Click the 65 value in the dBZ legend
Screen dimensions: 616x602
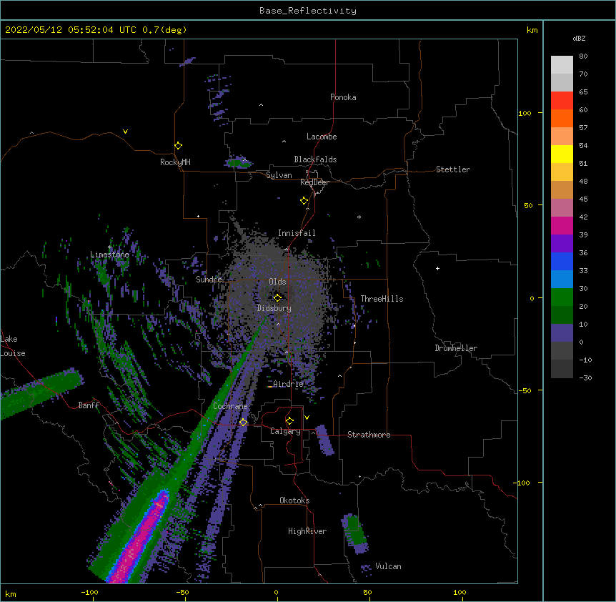click(x=583, y=92)
